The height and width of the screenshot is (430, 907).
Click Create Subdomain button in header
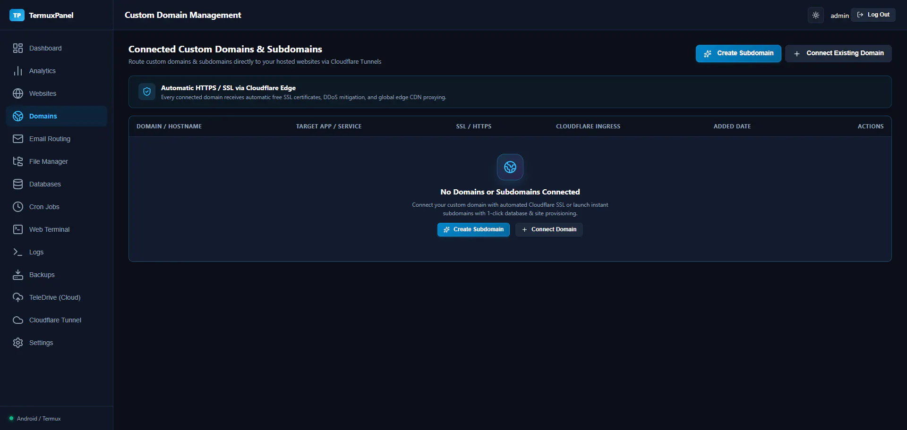click(738, 53)
